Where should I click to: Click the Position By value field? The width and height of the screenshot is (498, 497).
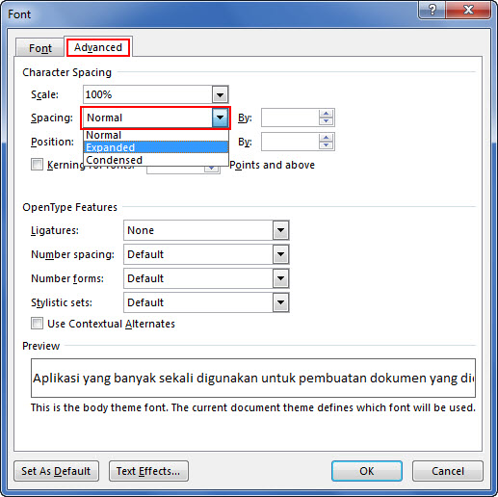[x=290, y=142]
